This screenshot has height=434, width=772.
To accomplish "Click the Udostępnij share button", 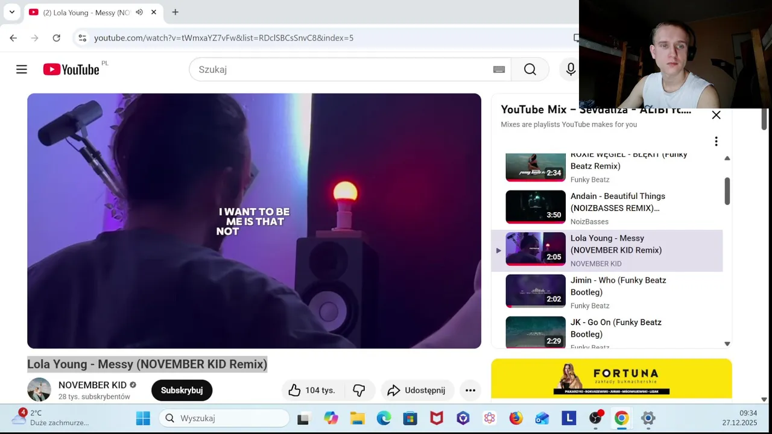I will click(x=416, y=390).
